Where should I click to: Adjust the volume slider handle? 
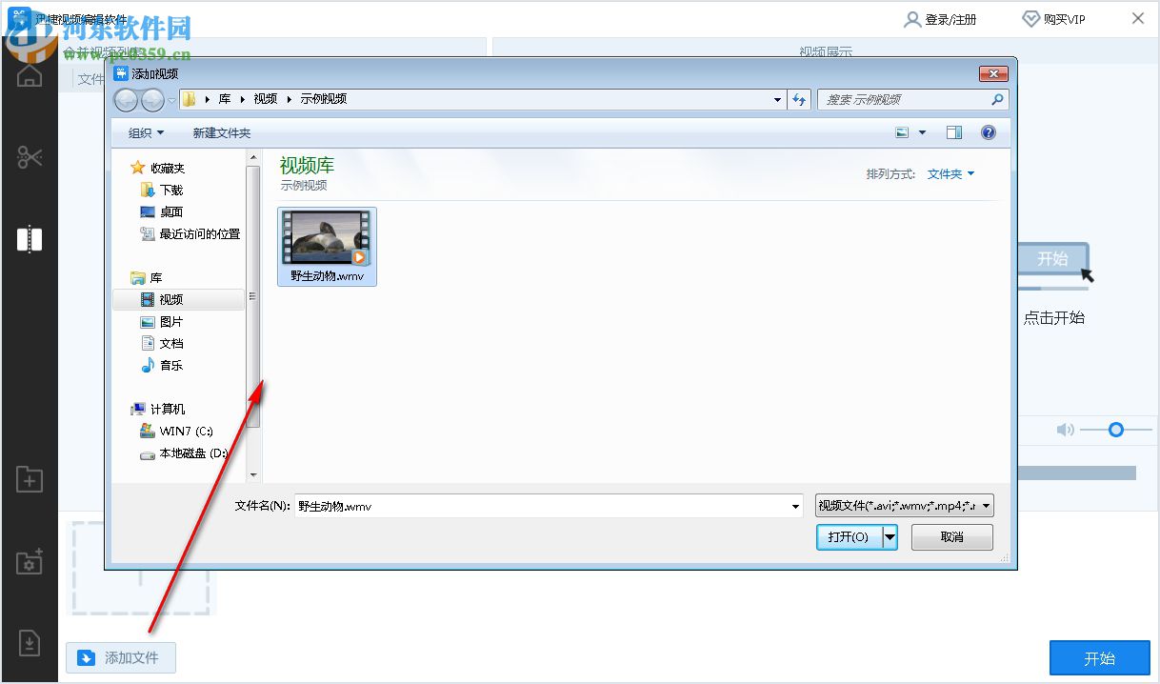pos(1116,430)
